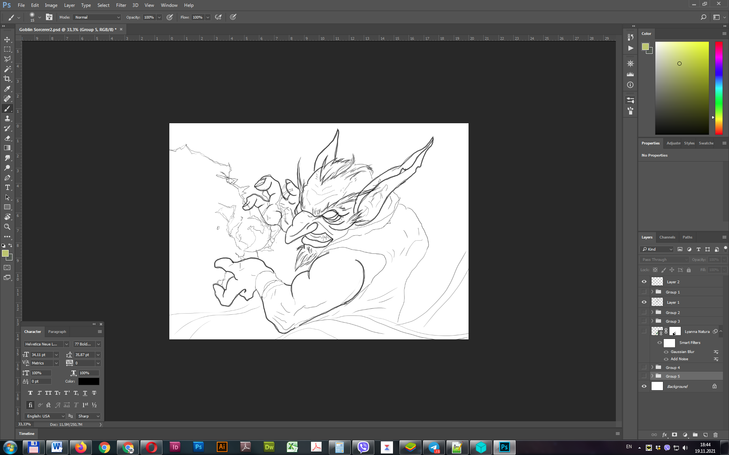This screenshot has width=729, height=455.
Task: Open Illustrator from the taskbar
Action: [x=222, y=447]
